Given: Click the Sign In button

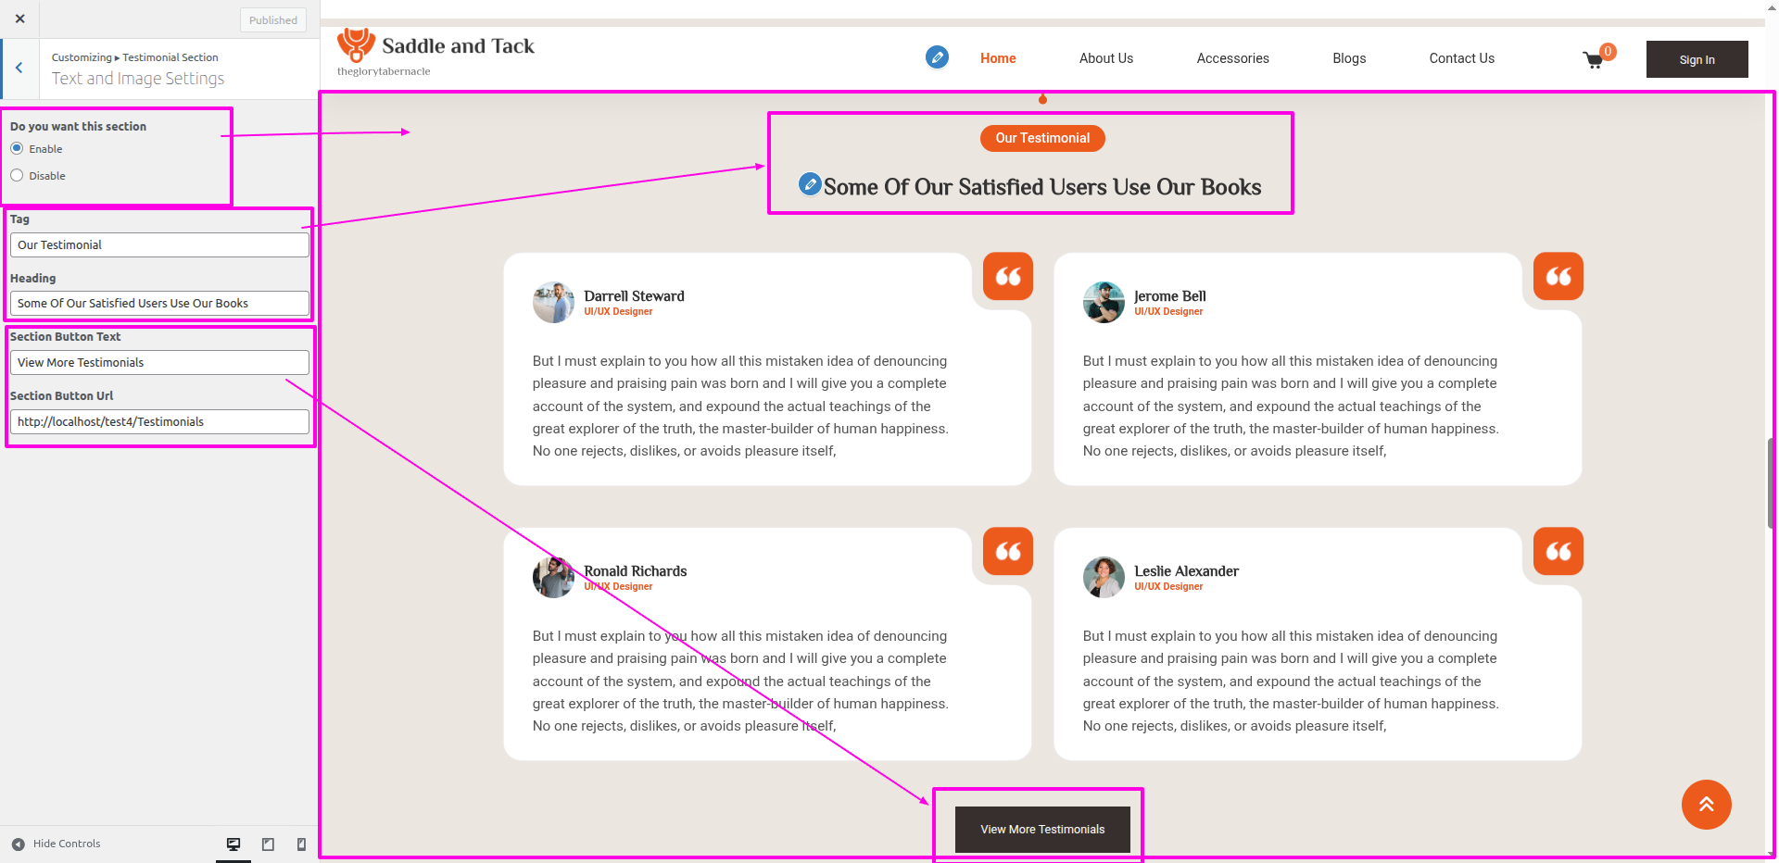Looking at the screenshot, I should coord(1697,59).
